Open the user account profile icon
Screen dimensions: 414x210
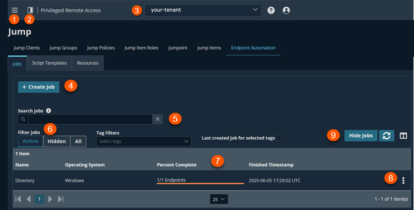coord(286,10)
